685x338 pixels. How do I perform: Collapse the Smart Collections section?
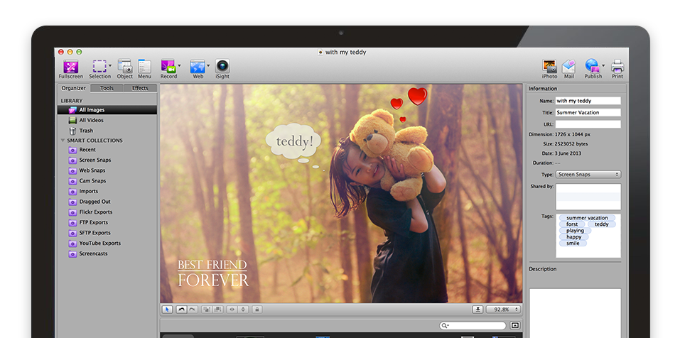click(63, 141)
